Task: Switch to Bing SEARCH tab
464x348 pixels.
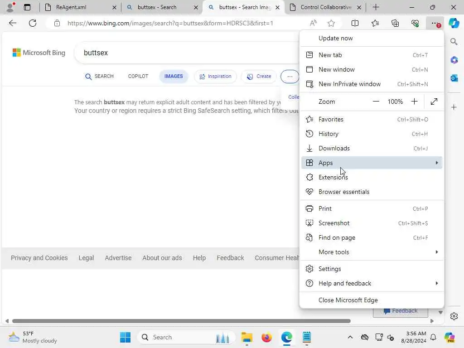Action: coord(99,76)
